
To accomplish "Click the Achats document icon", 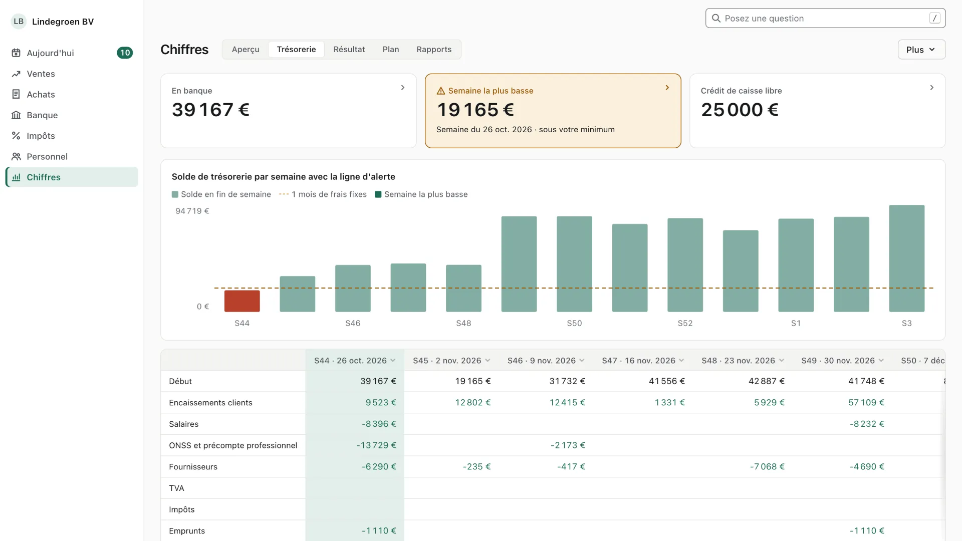I will coord(16,94).
